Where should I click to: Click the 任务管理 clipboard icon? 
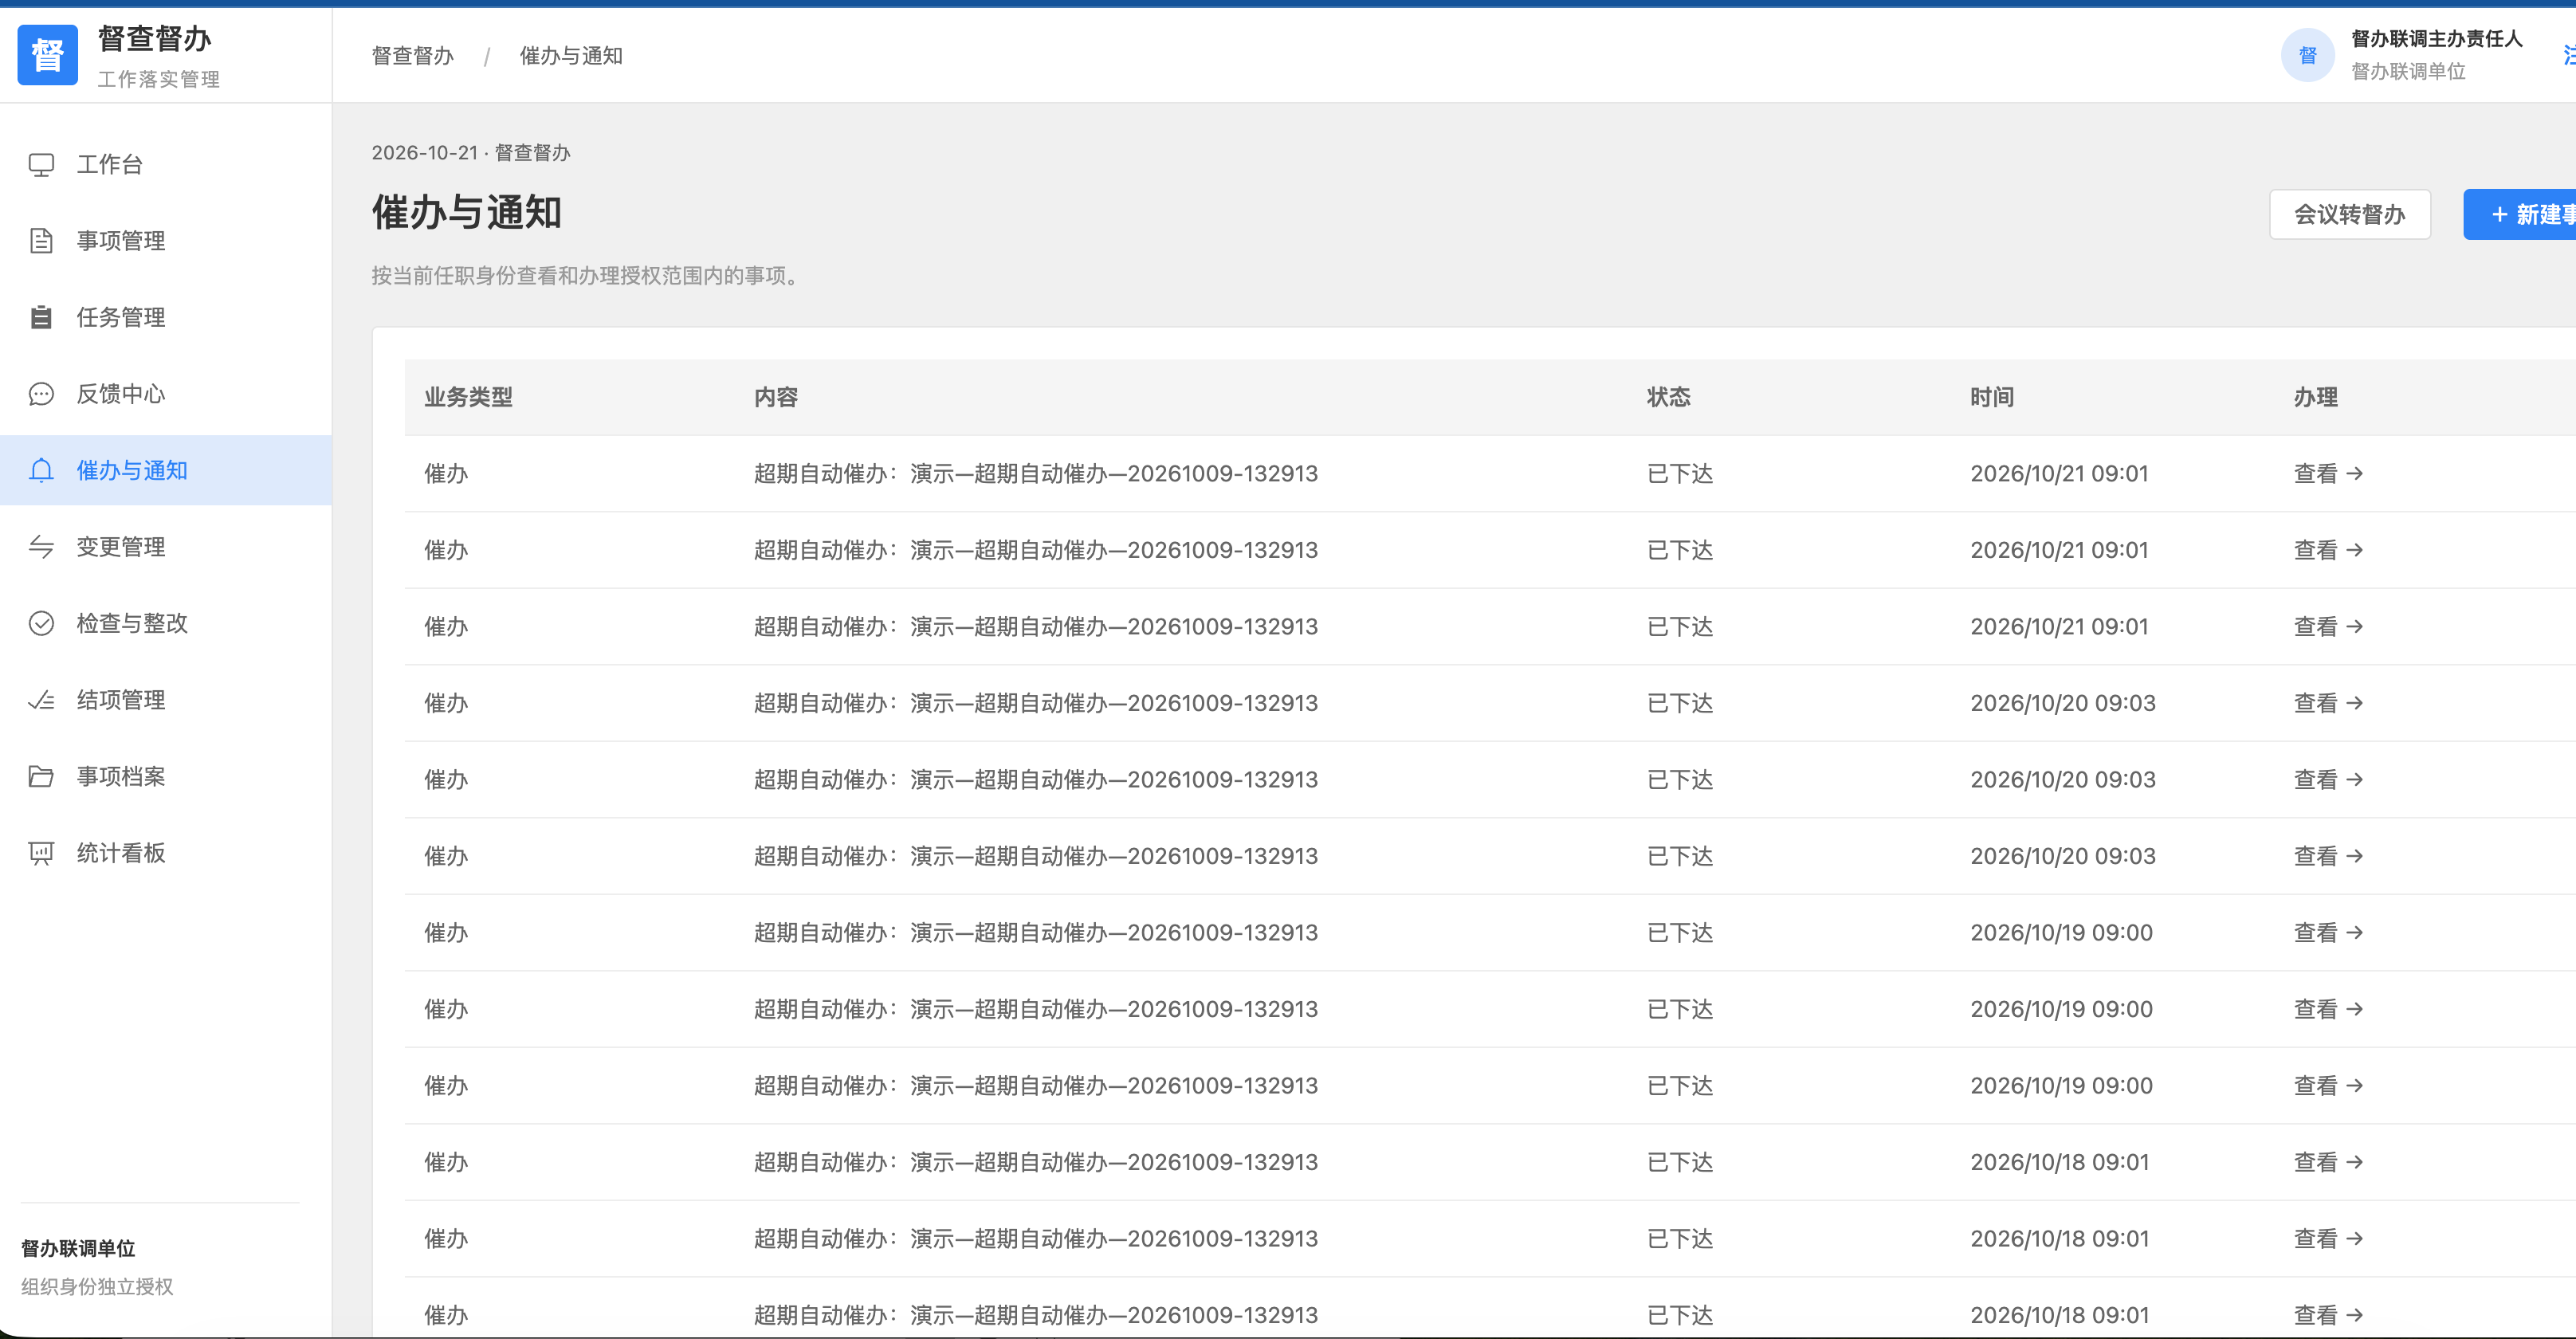[x=41, y=317]
